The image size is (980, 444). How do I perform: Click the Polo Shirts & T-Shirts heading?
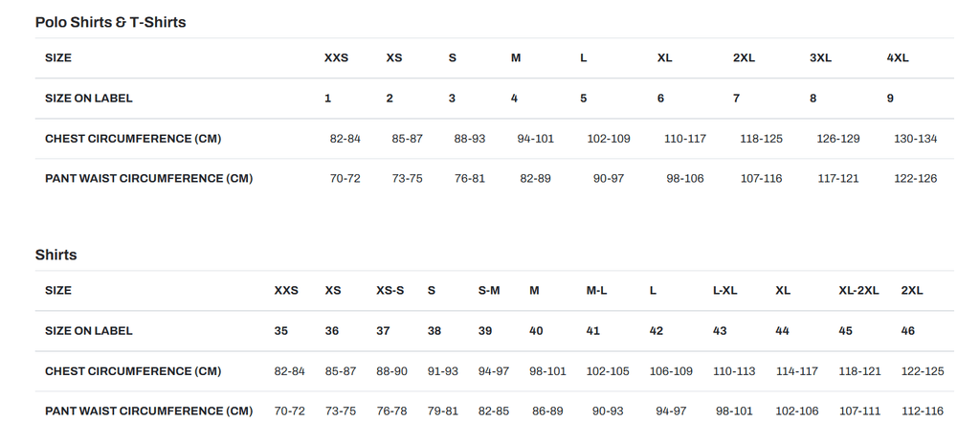110,22
